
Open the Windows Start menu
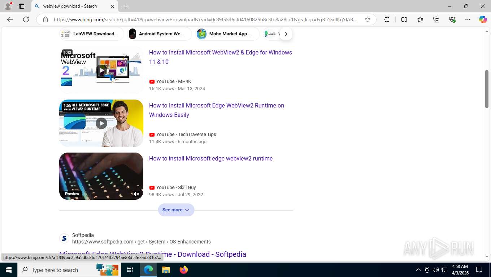click(x=9, y=270)
